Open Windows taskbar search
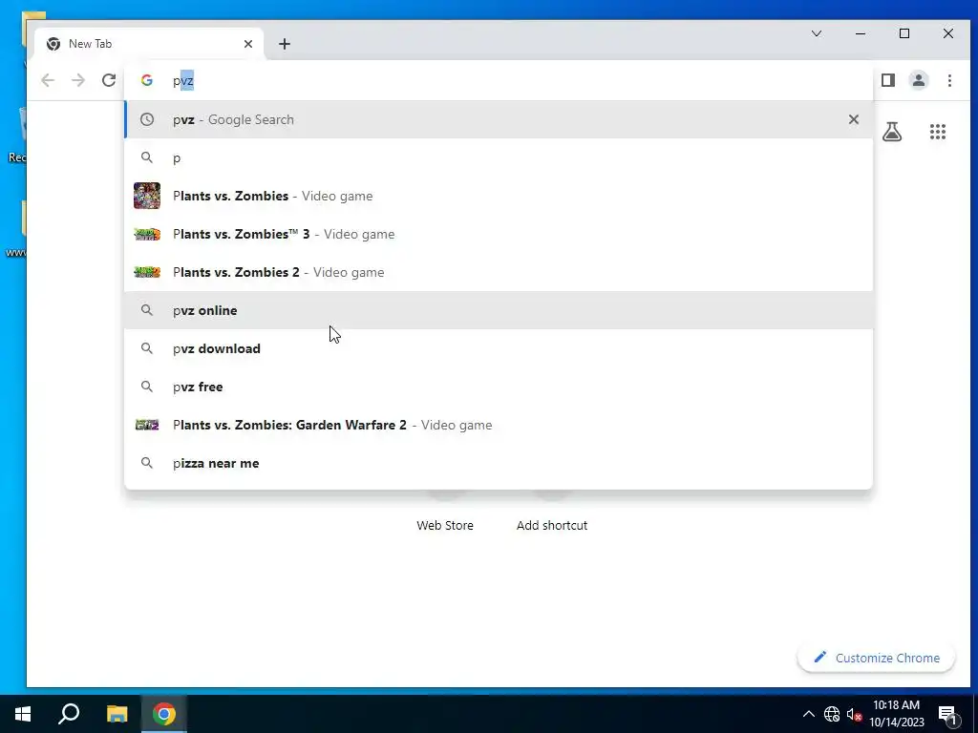The image size is (978, 733). 69,714
